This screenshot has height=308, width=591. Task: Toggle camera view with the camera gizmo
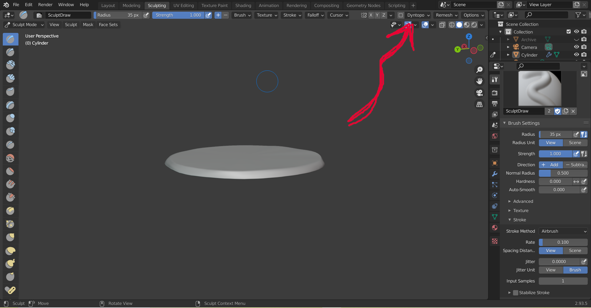(x=479, y=93)
